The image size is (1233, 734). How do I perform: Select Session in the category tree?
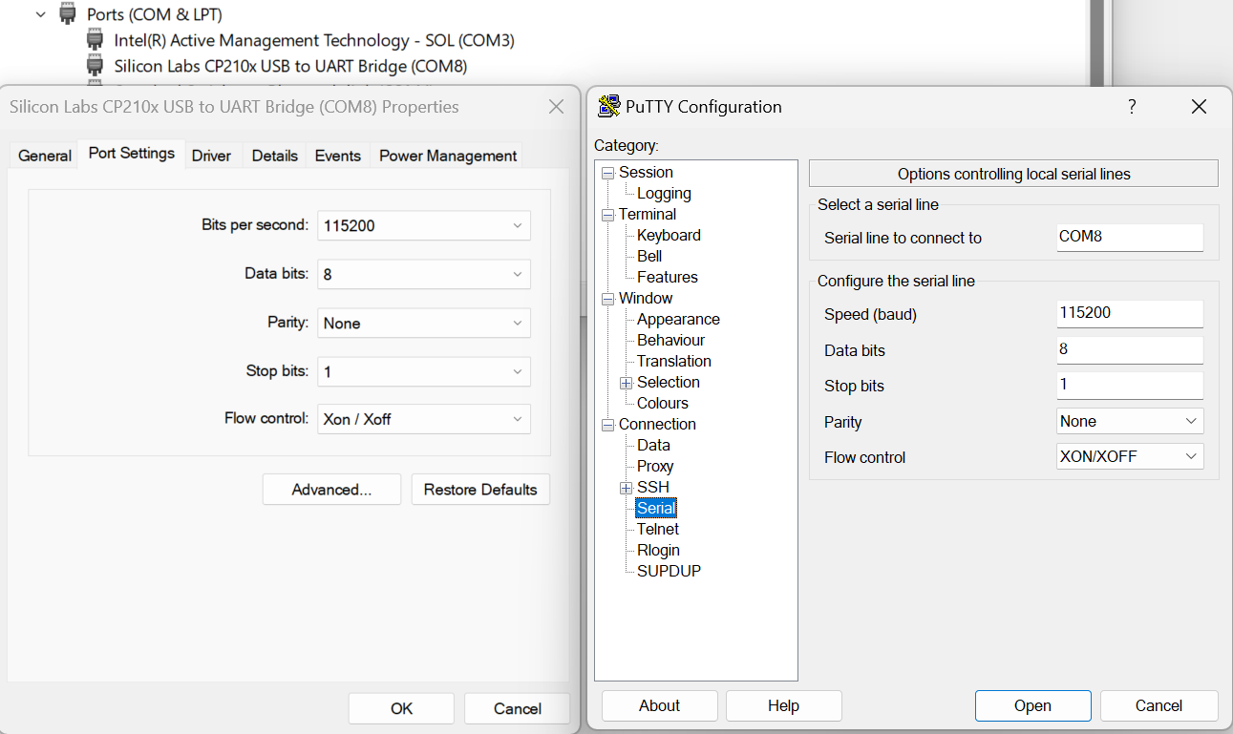[646, 173]
